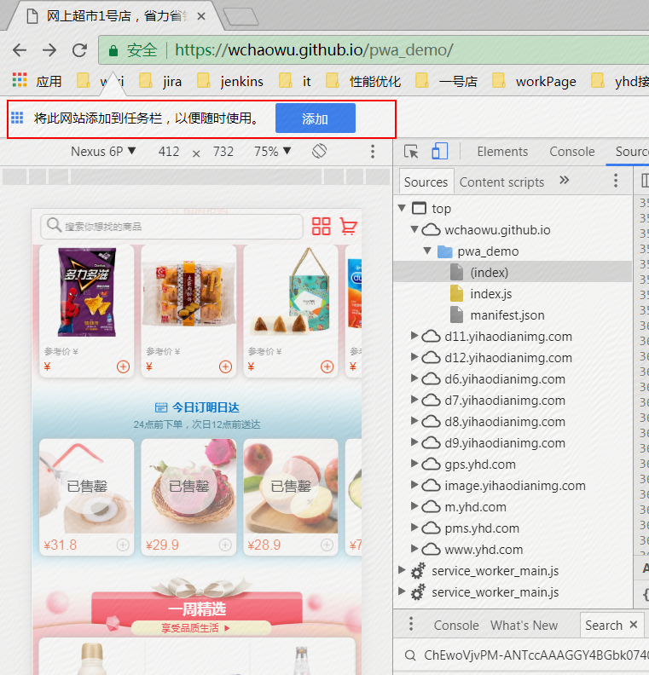Switch to the Console tab in DevTools

tap(572, 152)
